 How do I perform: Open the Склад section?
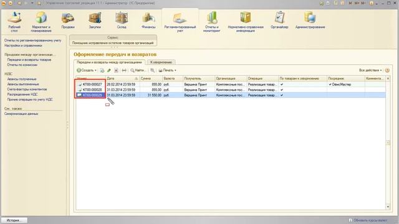click(122, 21)
